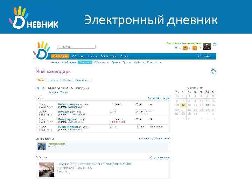Open the birthday calendar link
Screen dimensions: 252x189
point(154,139)
